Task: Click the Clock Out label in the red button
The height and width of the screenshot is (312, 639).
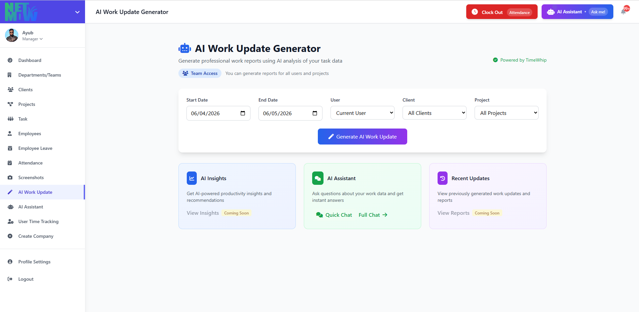Action: pos(492,12)
